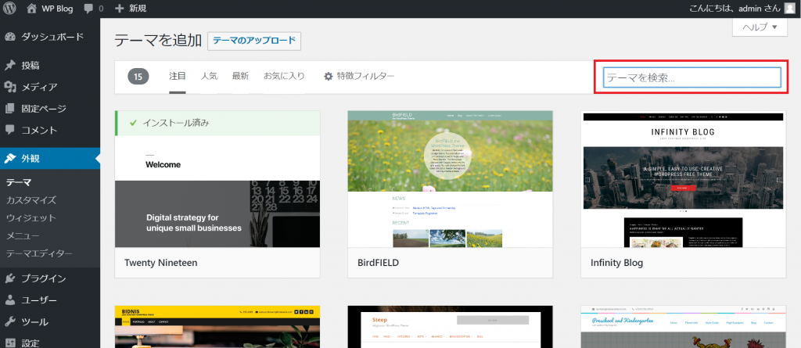The width and height of the screenshot is (801, 348).
Task: Open the 投稿 pin icon menu
Action: click(x=10, y=65)
